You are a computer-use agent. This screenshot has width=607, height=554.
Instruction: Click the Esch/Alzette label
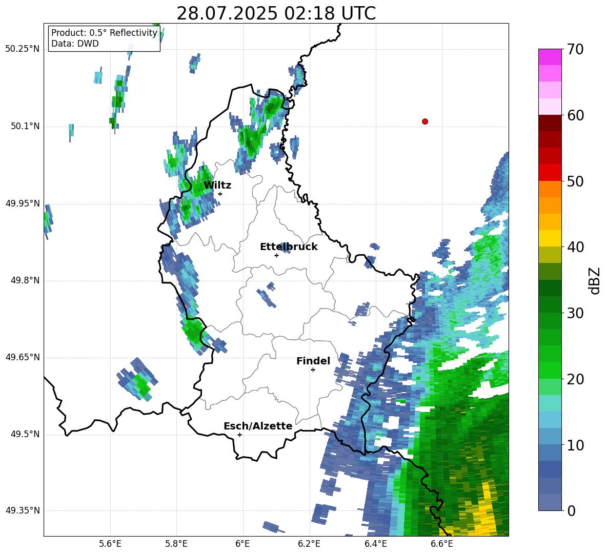(x=258, y=426)
